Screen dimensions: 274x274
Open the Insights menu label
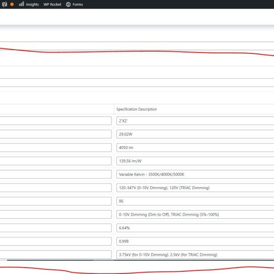pos(32,4)
